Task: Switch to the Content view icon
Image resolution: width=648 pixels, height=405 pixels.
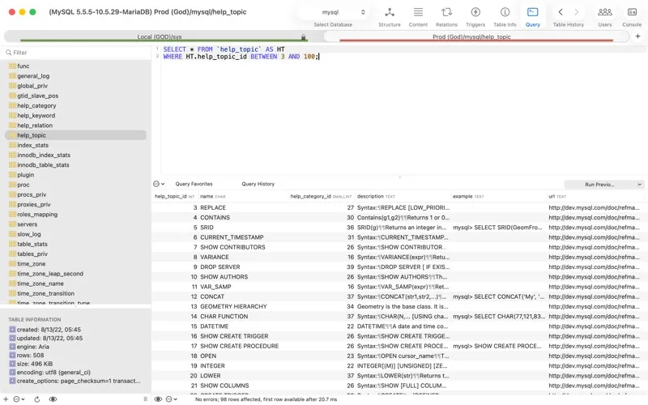Action: 418,12
